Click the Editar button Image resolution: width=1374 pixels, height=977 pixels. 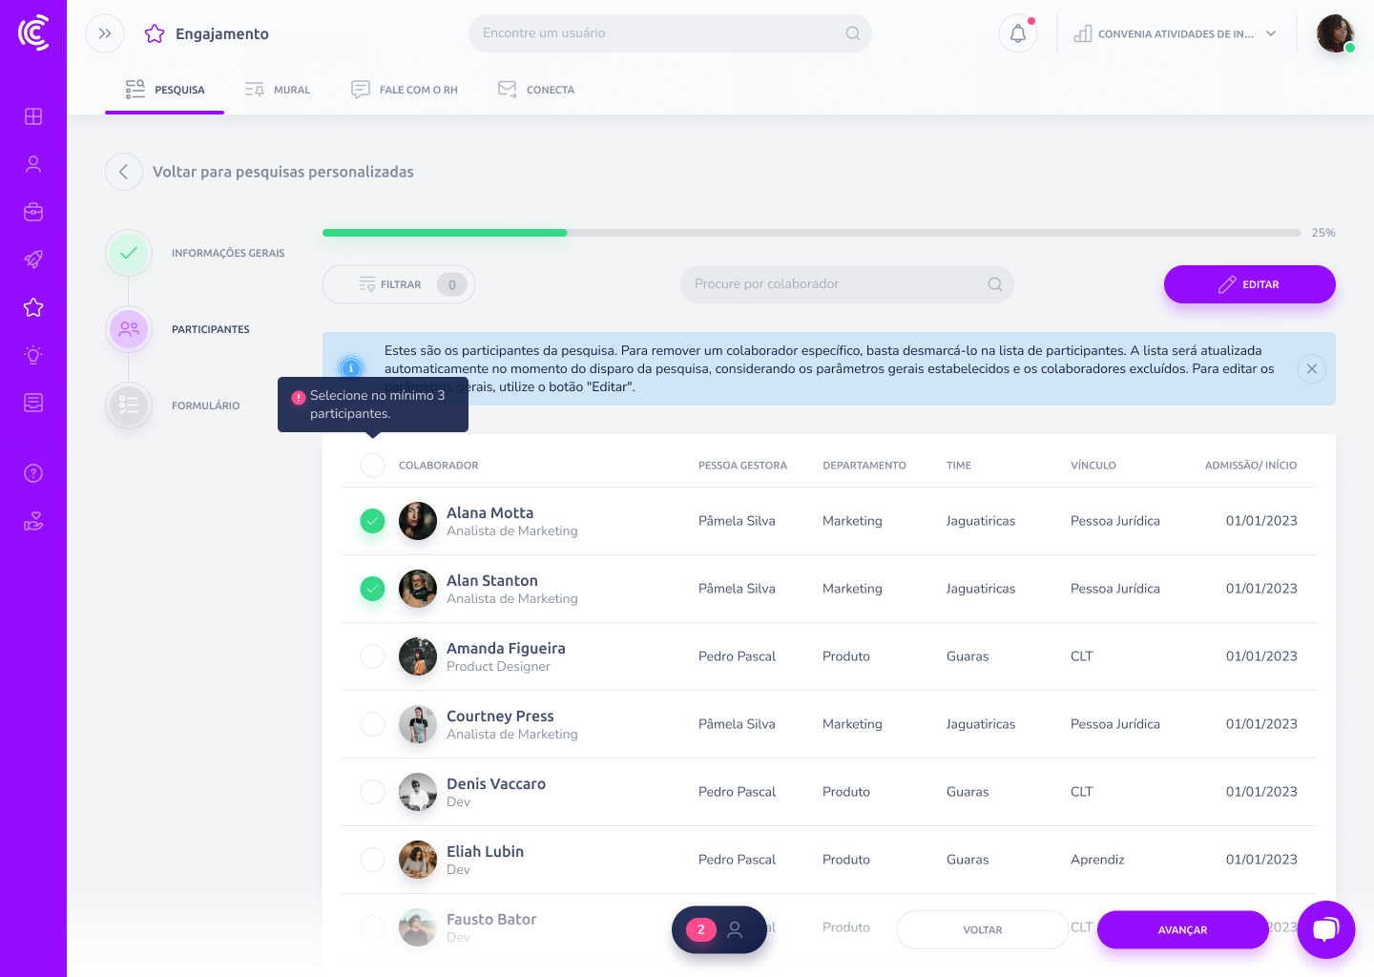coord(1249,284)
